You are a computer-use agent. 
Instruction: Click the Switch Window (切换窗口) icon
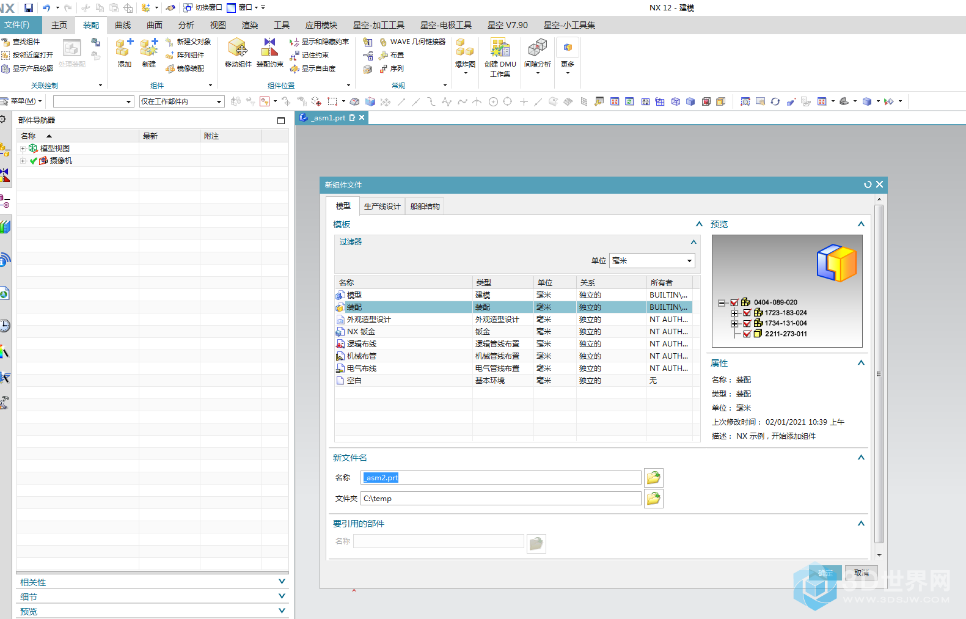[188, 7]
